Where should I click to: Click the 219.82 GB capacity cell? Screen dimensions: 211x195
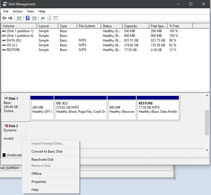pos(131,45)
